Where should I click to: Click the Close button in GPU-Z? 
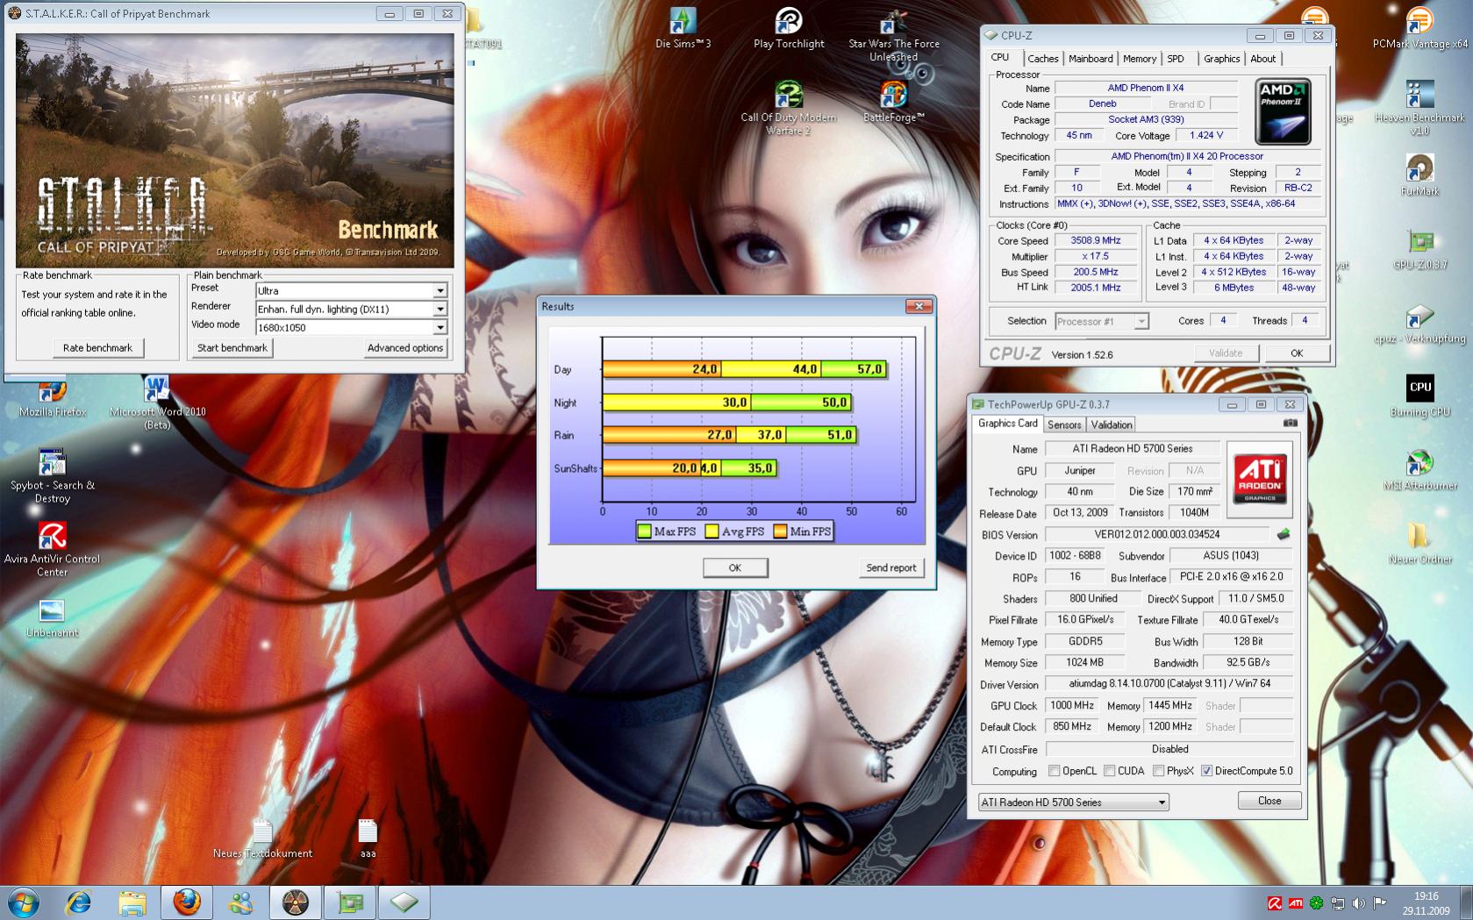(x=1269, y=801)
